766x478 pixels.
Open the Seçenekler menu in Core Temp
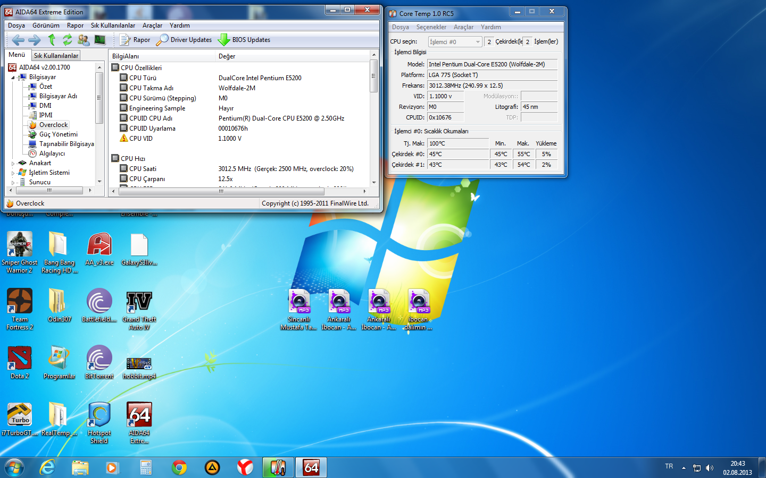[431, 27]
